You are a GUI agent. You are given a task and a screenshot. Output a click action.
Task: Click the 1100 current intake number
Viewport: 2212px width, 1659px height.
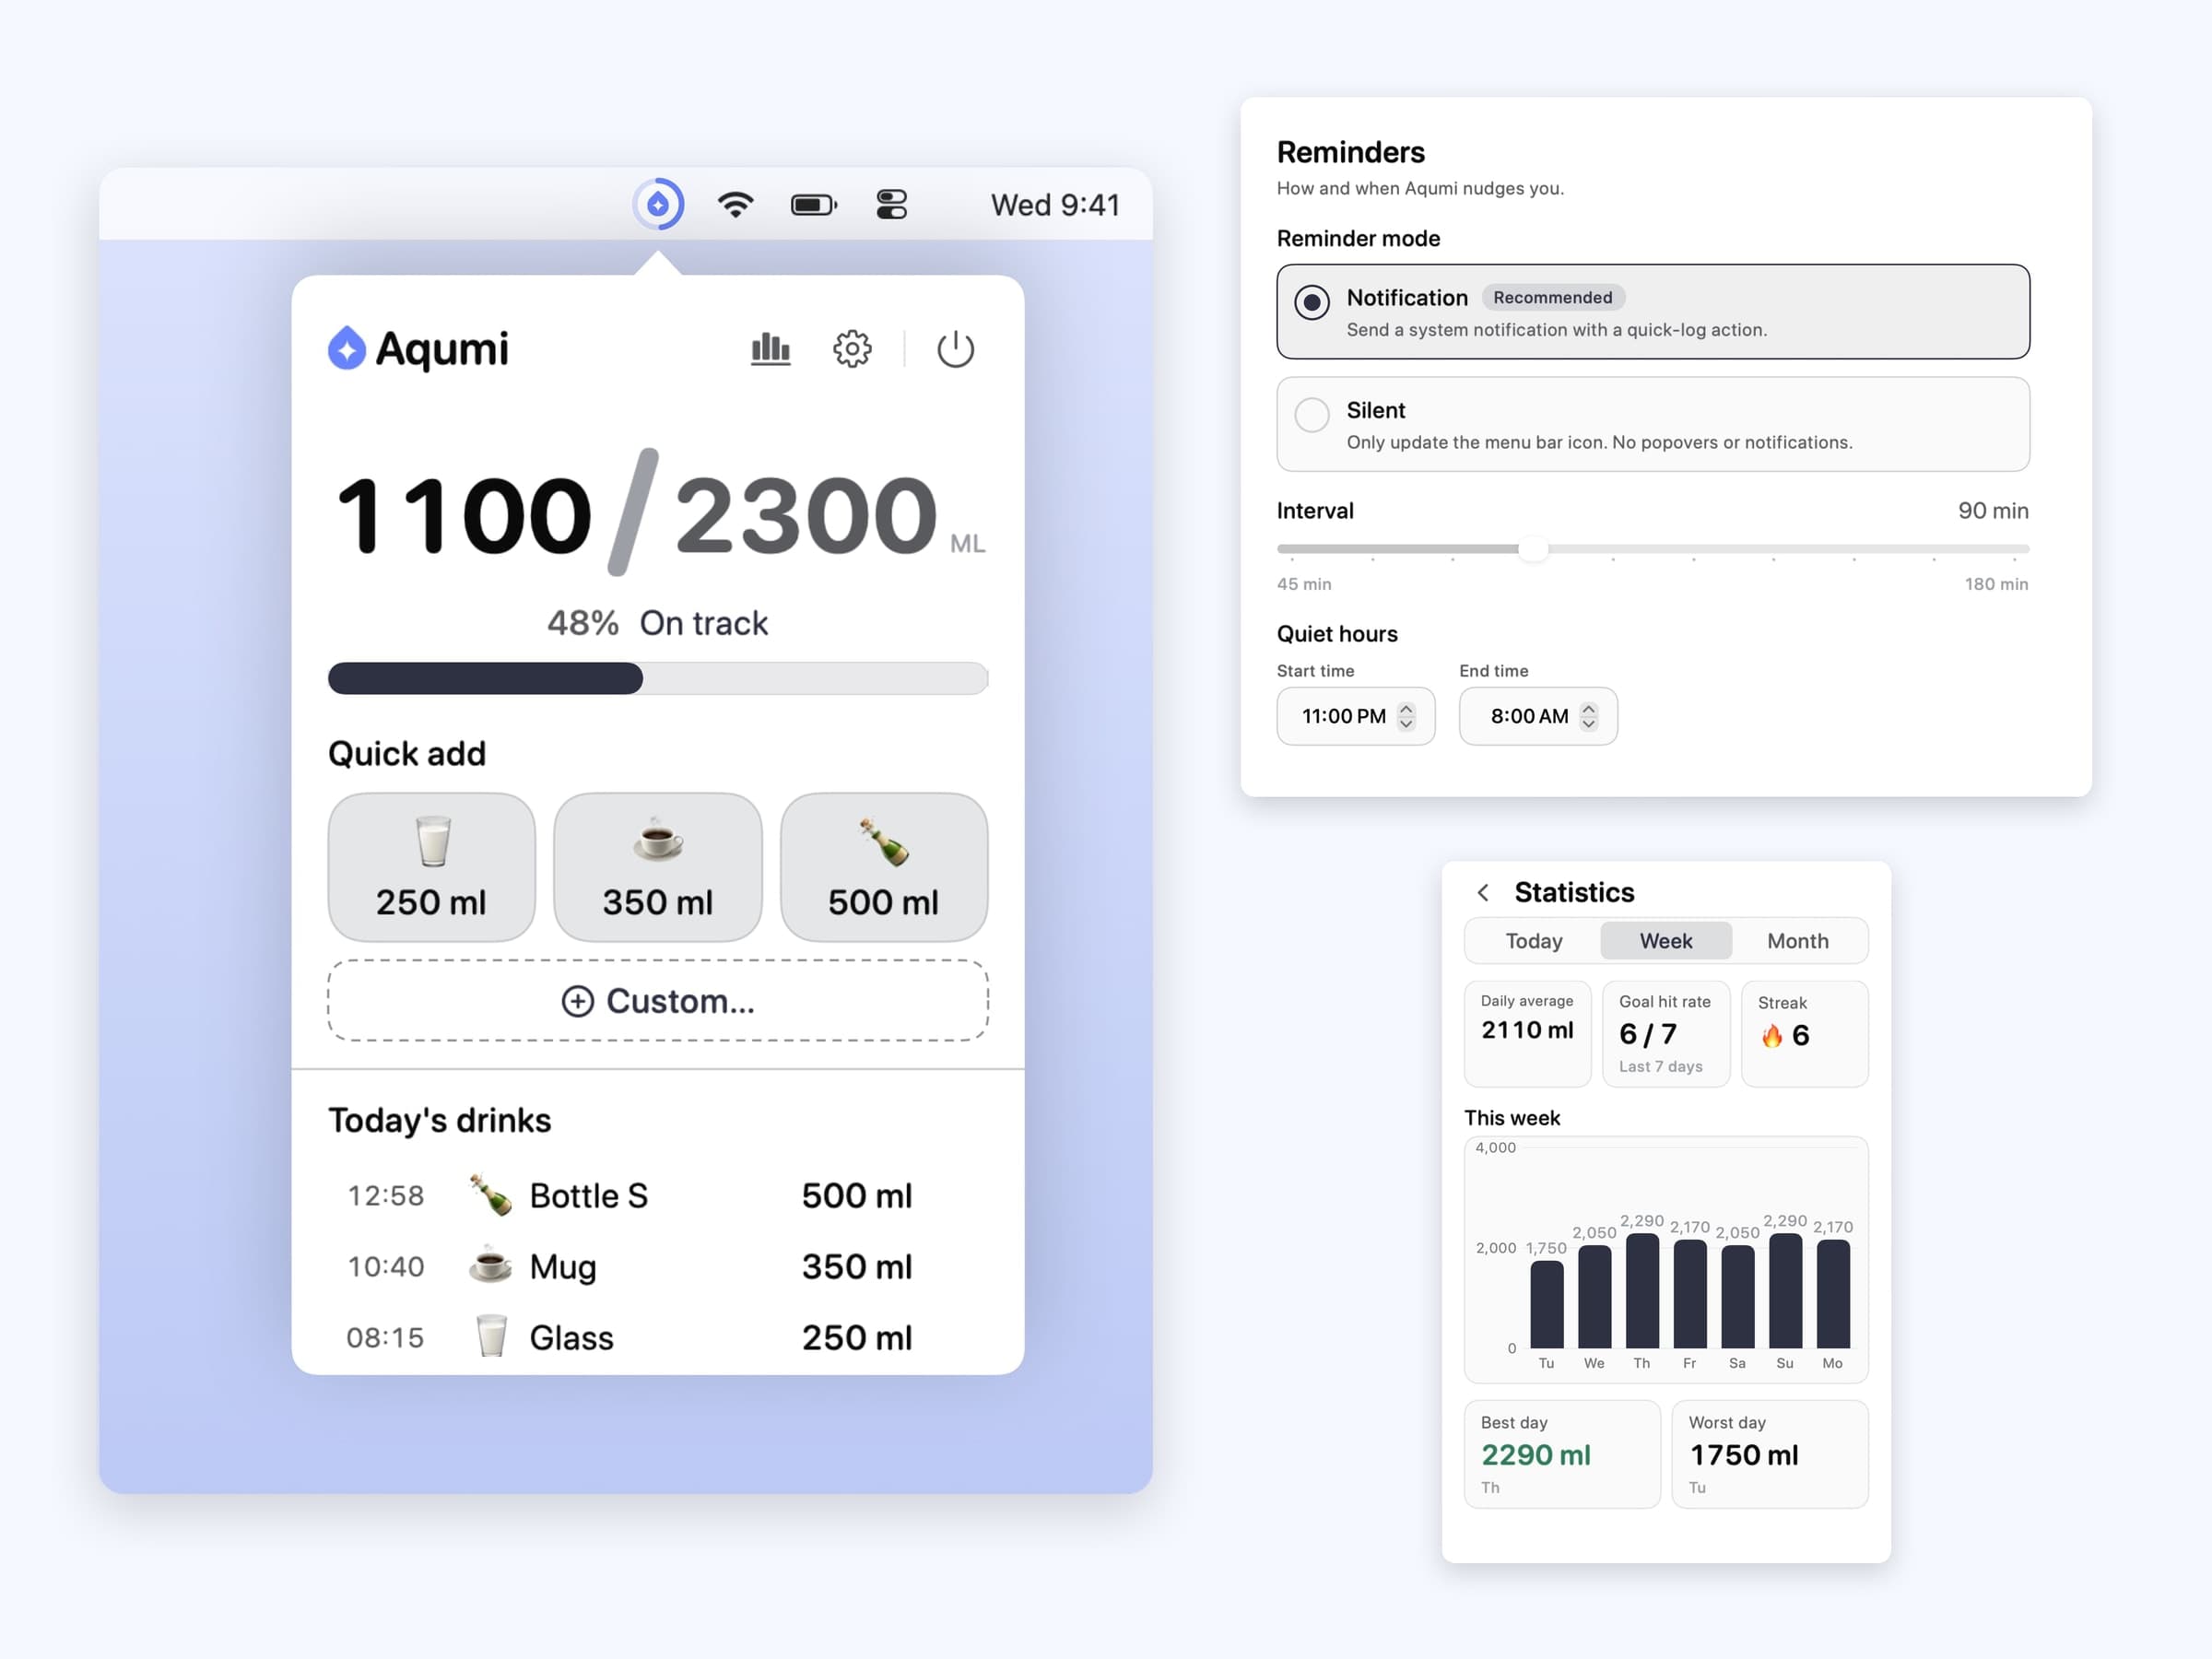[464, 515]
